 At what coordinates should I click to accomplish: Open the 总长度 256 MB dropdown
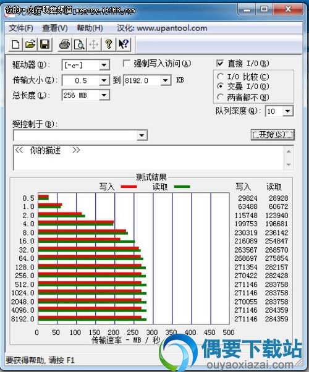pyautogui.click(x=104, y=95)
